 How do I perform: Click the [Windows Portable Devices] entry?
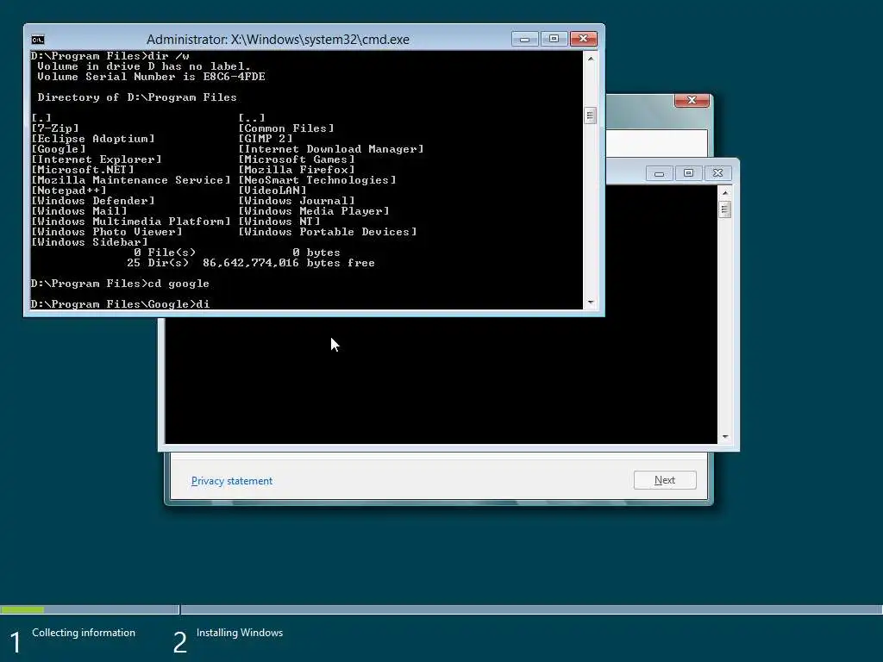(x=328, y=232)
